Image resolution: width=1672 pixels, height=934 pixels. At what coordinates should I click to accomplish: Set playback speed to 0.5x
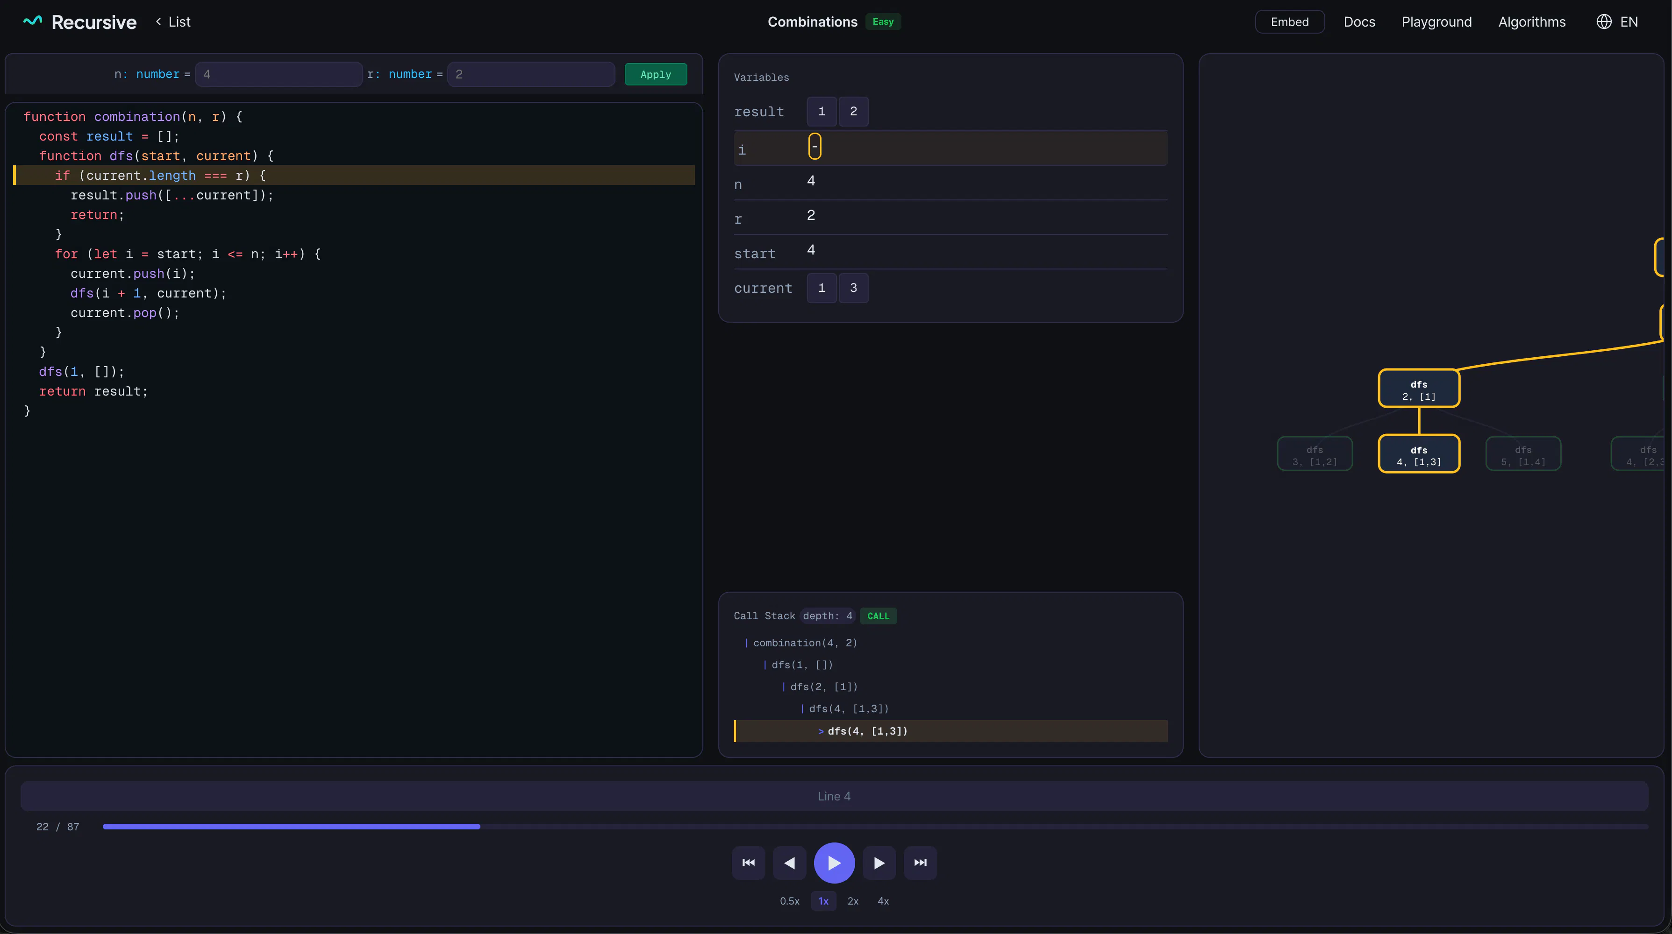789,901
